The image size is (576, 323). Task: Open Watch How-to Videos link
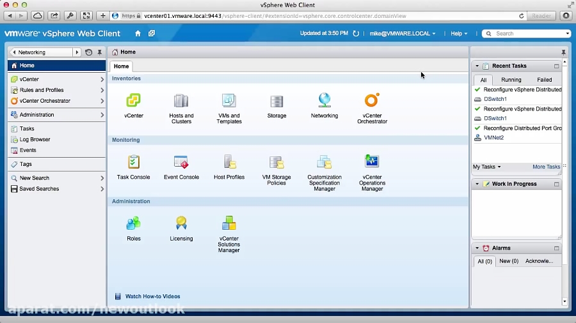pyautogui.click(x=152, y=296)
